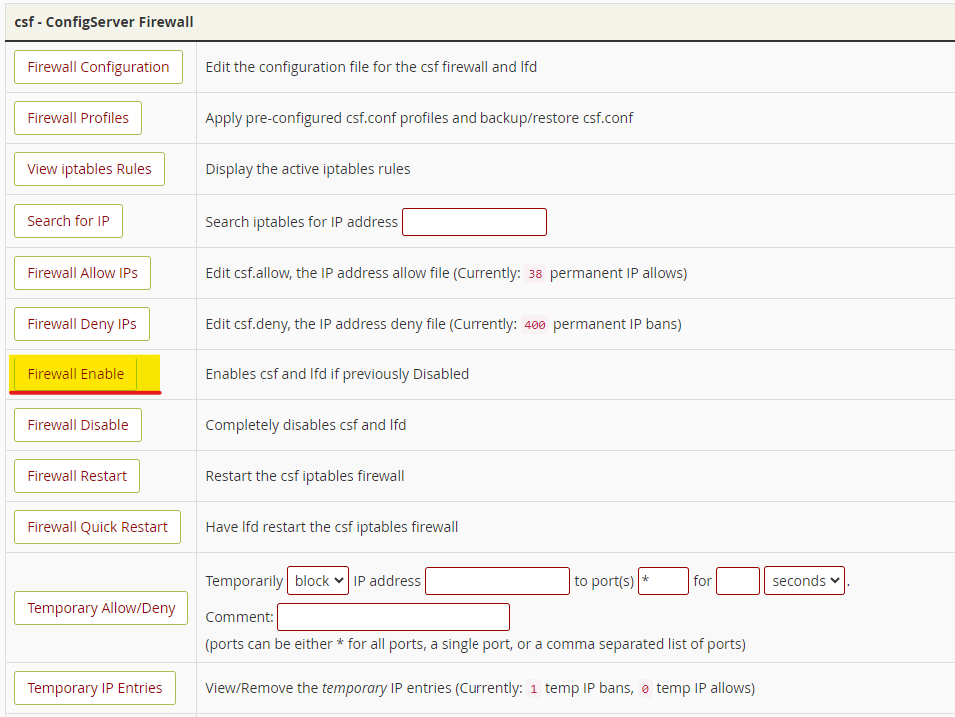The height and width of the screenshot is (717, 955).
Task: Click the duration field after 'for'
Action: [x=738, y=581]
